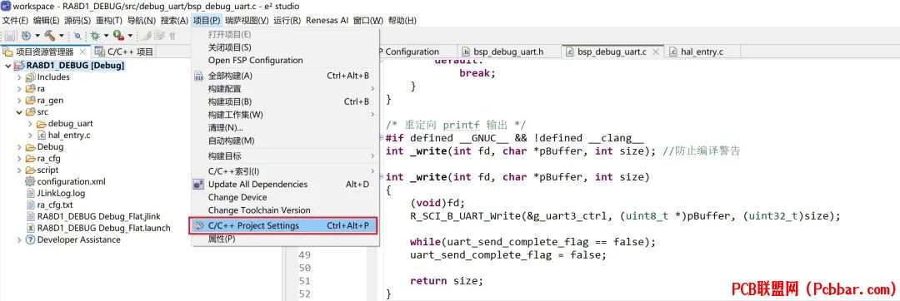
Task: Expand the debug_uart folder node
Action: pos(31,124)
